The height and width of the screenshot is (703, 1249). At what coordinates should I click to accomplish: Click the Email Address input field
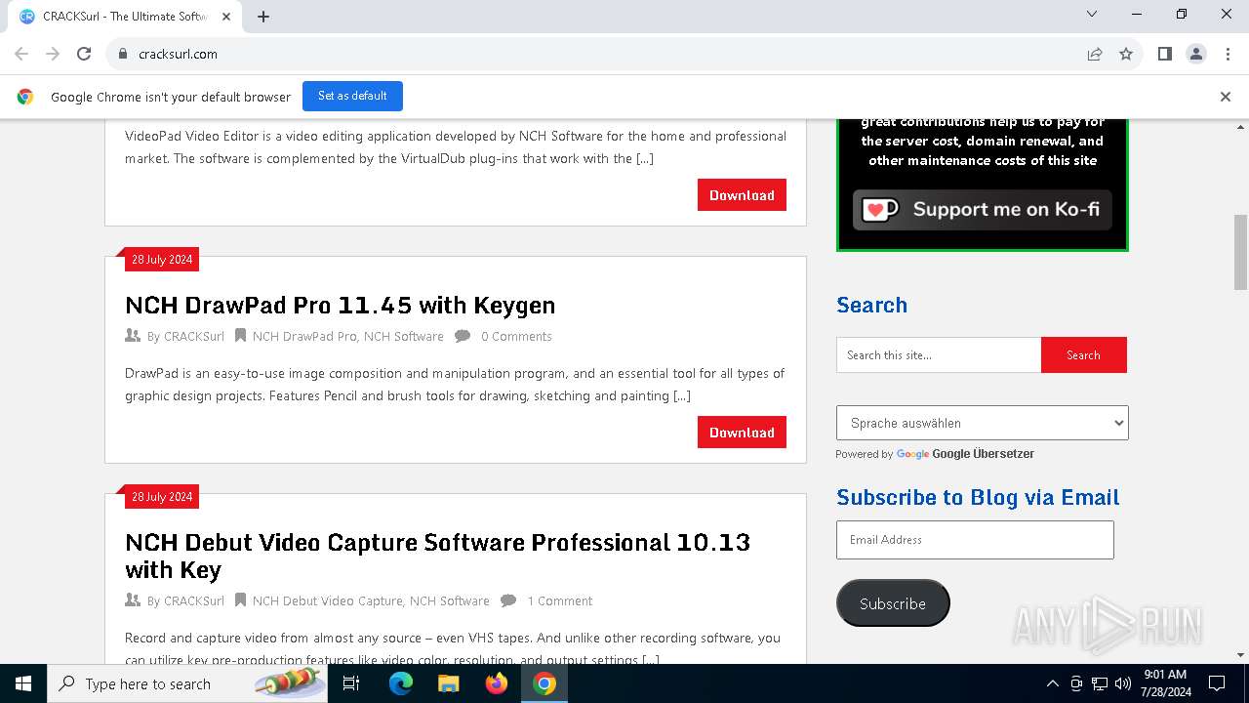click(975, 540)
